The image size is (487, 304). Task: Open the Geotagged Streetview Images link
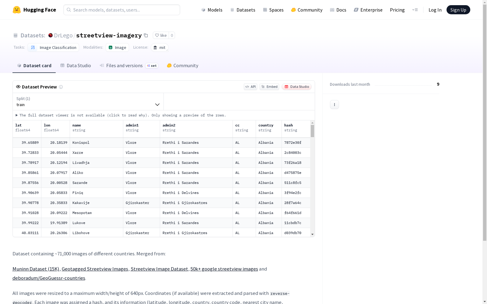pos(95,269)
